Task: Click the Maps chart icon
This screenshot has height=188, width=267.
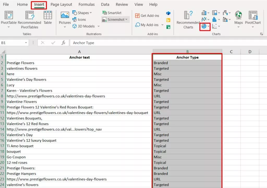Action: 238,16
